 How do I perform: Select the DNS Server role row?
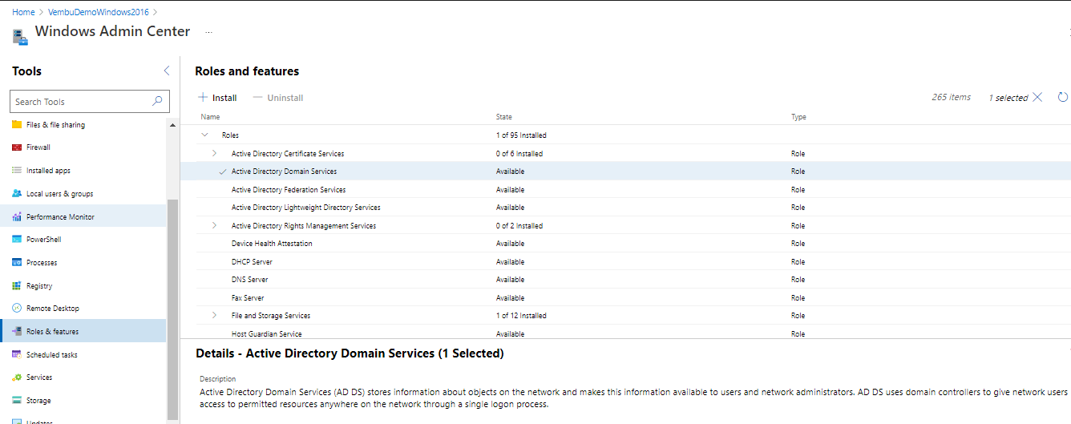pos(625,280)
